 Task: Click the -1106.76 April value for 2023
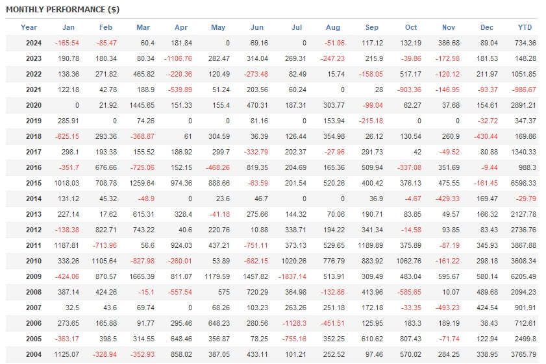(x=179, y=58)
